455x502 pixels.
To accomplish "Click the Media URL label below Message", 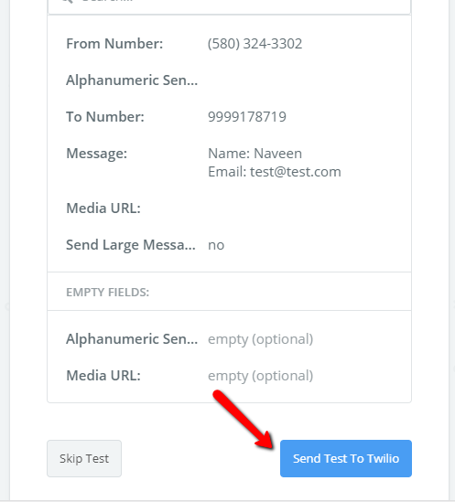I will [103, 208].
